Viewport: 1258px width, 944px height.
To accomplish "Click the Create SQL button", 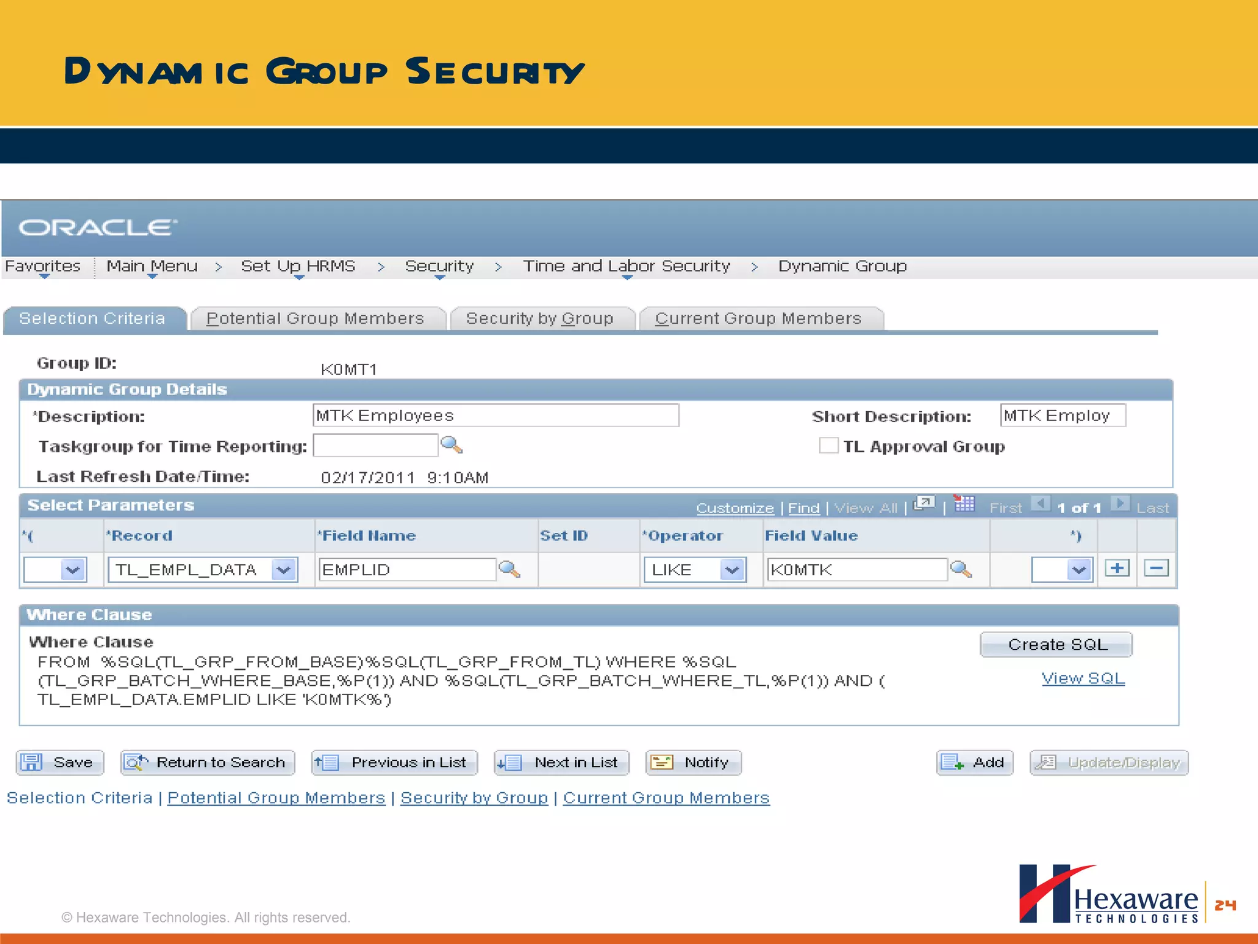I will coord(1056,645).
